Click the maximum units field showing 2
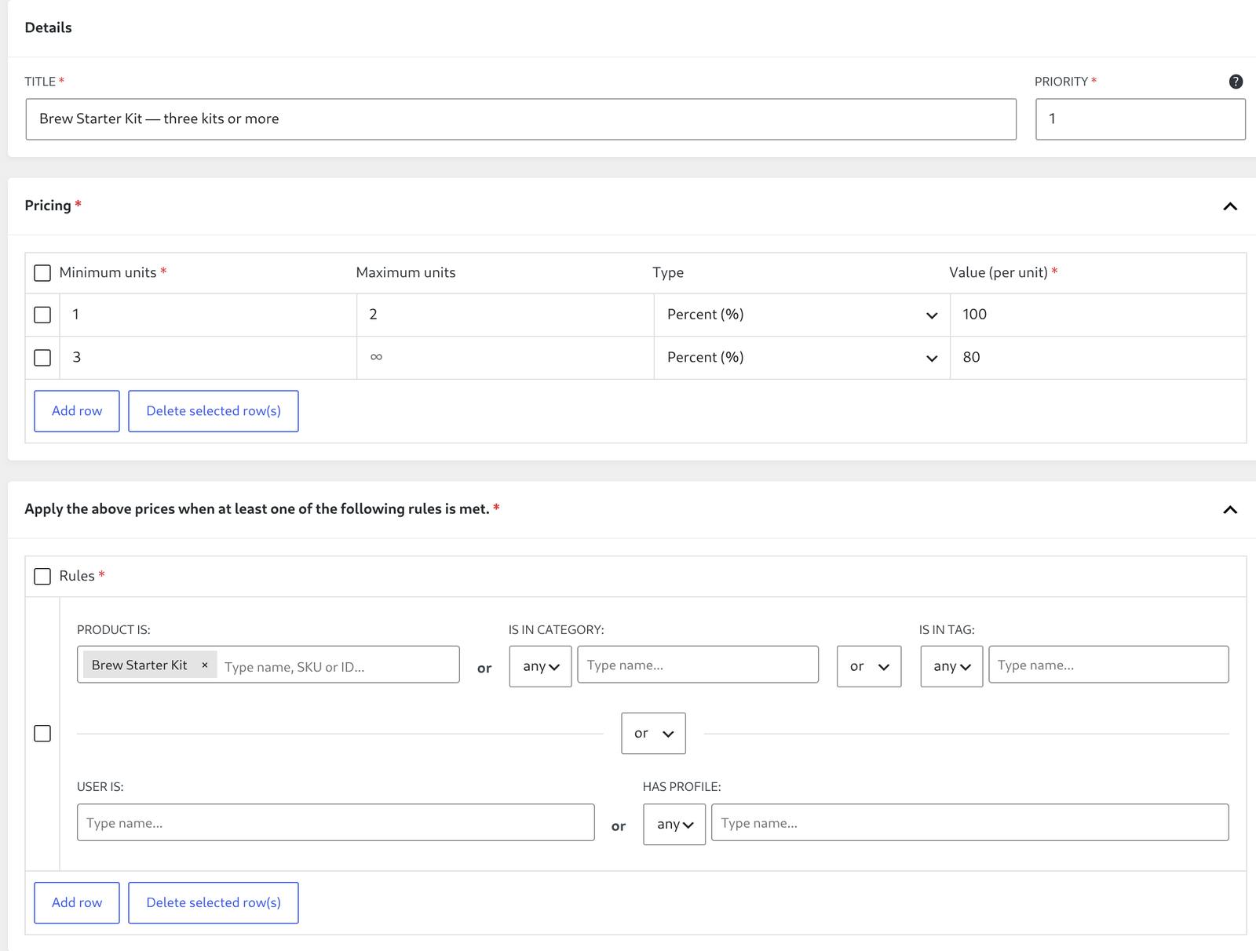1256x951 pixels. coord(506,315)
